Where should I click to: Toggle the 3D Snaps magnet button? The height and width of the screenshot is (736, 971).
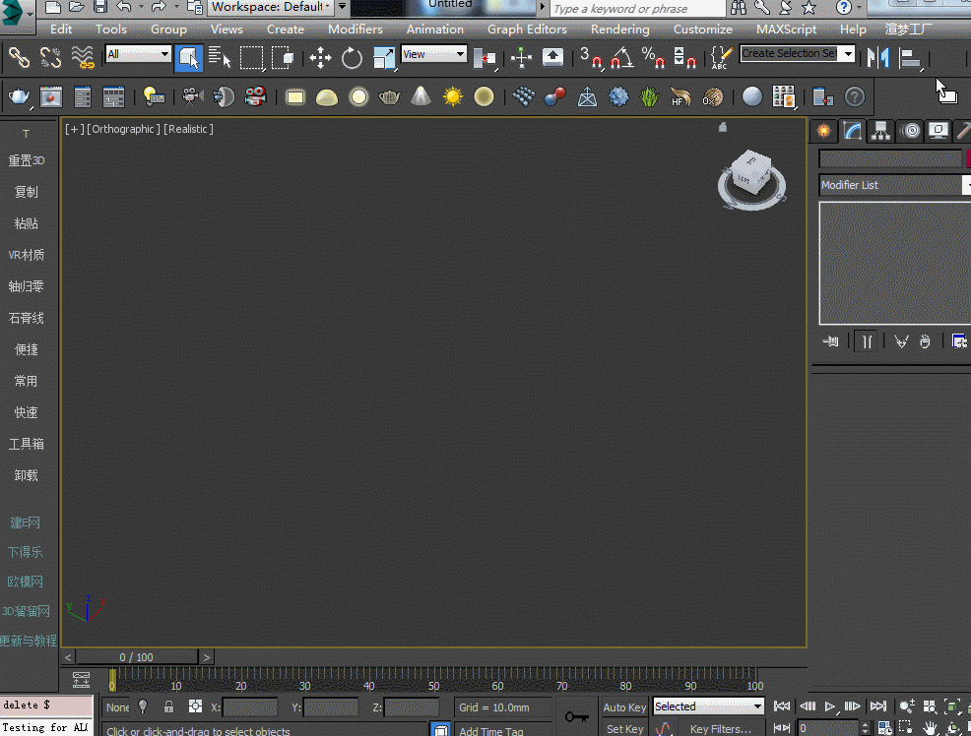(x=592, y=58)
